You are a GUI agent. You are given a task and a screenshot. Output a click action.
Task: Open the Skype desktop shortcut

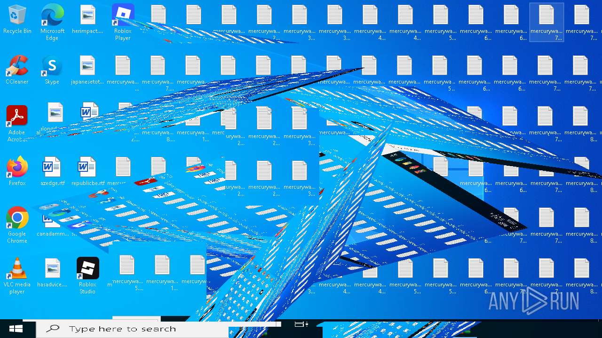[x=52, y=70]
